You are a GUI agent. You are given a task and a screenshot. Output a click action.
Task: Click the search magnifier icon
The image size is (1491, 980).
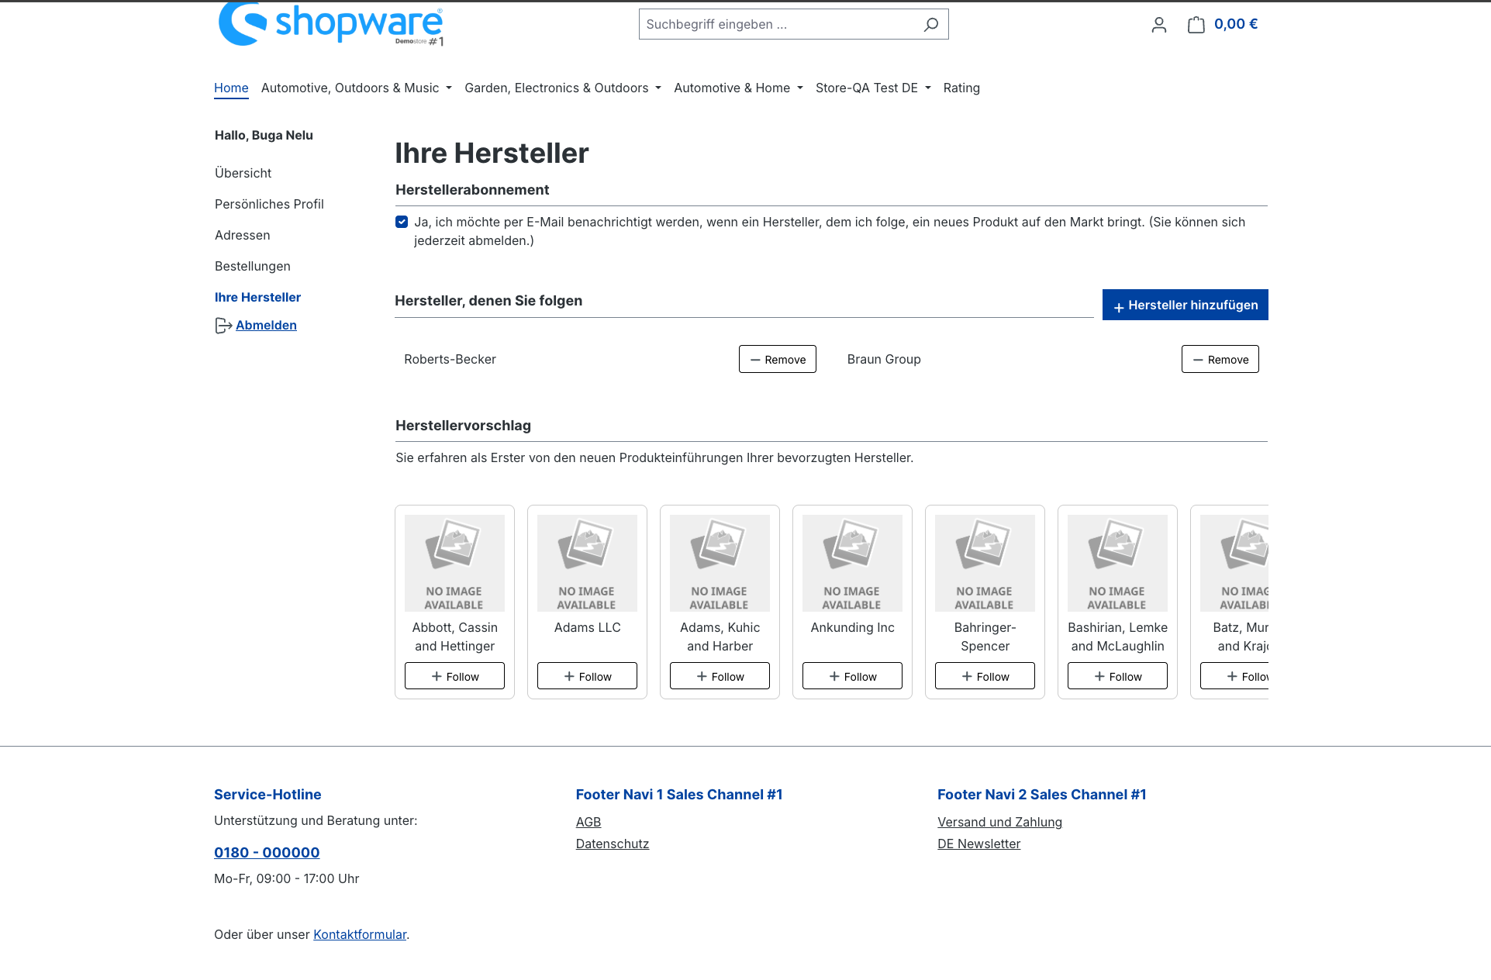[x=930, y=24]
